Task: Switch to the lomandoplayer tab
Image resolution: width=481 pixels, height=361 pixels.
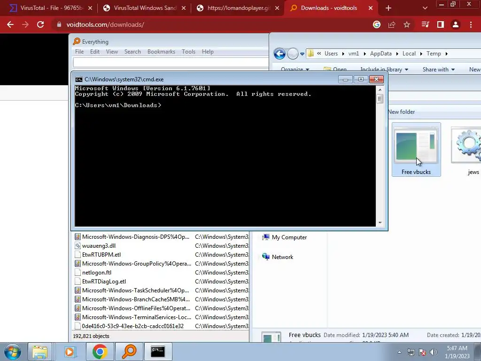Action: pyautogui.click(x=239, y=8)
